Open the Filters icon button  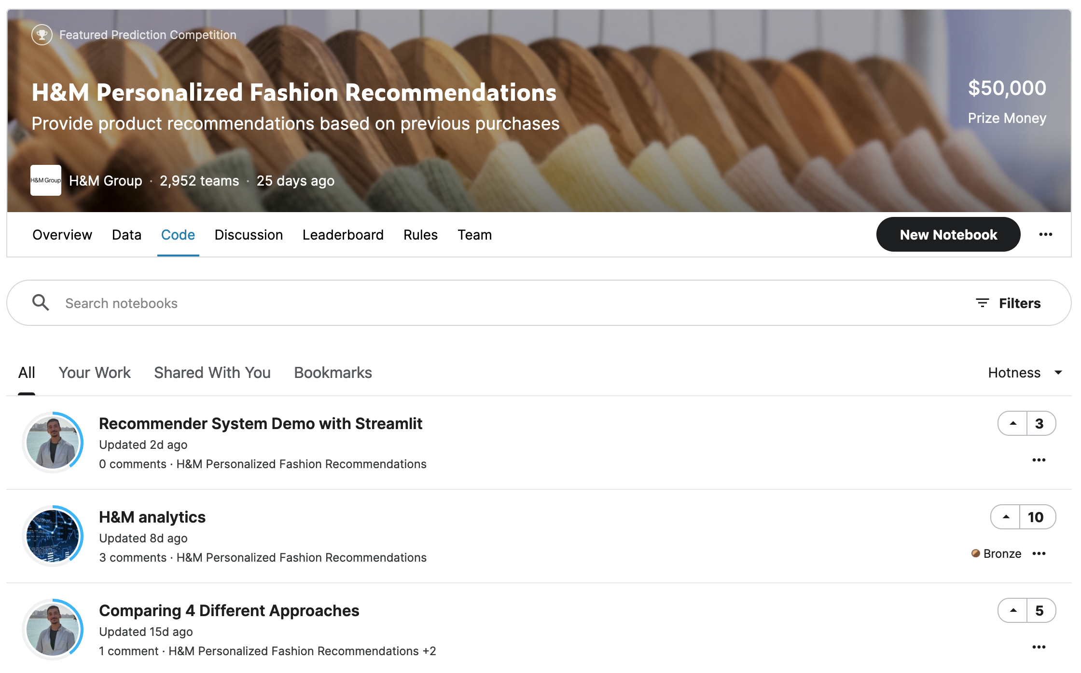coord(982,303)
